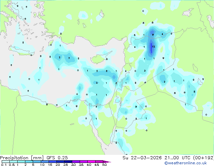The height and width of the screenshot is (166, 214).
Task: Pick the legend swatch between 20 and 25
Action: [60, 162]
